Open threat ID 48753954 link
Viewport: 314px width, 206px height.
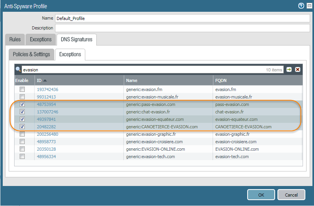[46, 104]
